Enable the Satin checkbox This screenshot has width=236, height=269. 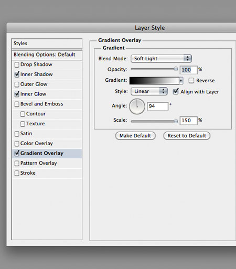[x=17, y=134]
